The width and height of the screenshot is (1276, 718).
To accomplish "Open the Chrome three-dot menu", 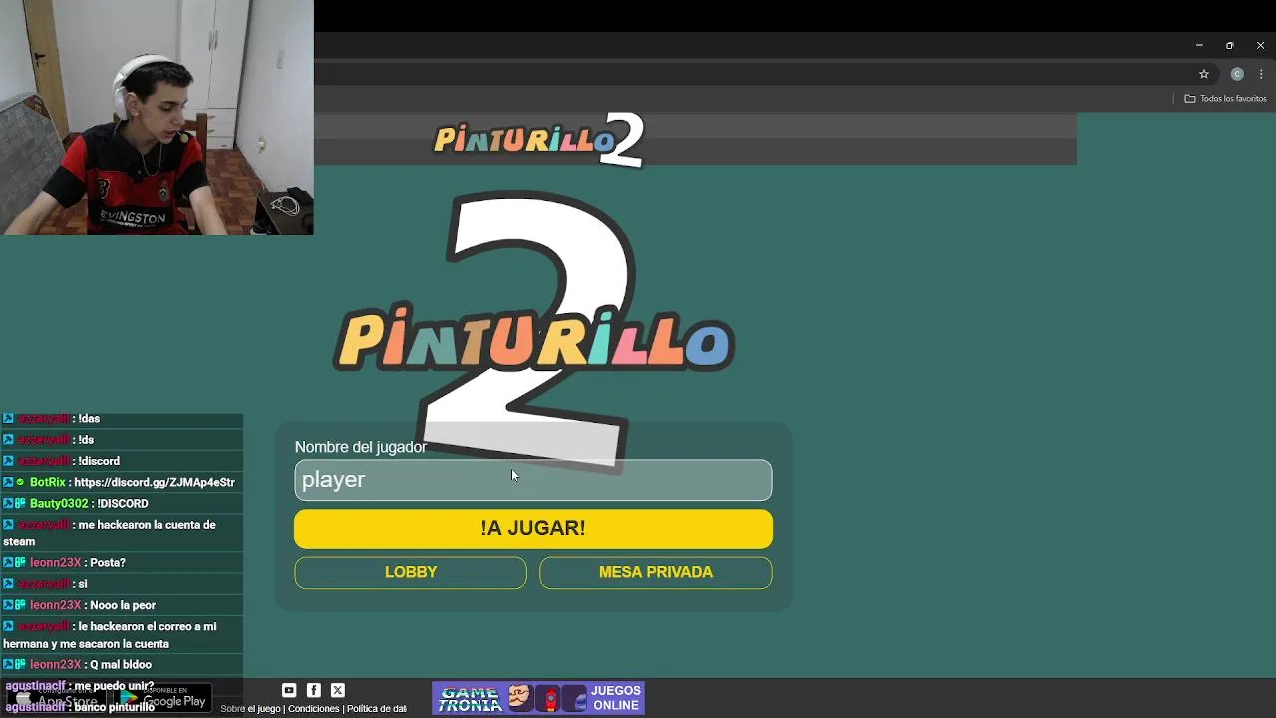I will tap(1261, 74).
